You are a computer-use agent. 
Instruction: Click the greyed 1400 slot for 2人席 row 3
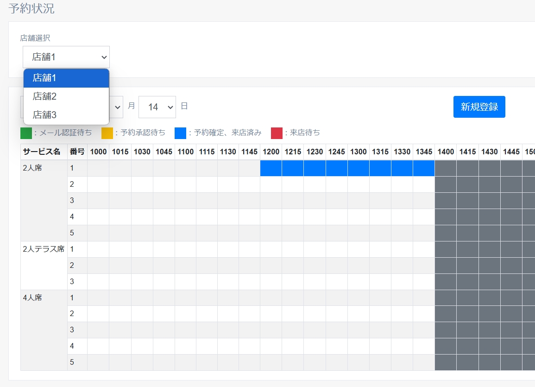(446, 201)
